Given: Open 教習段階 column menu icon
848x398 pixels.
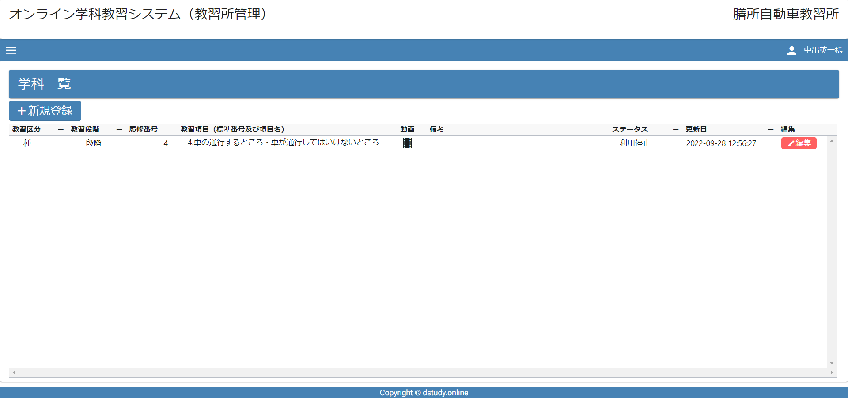Looking at the screenshot, I should pos(119,129).
